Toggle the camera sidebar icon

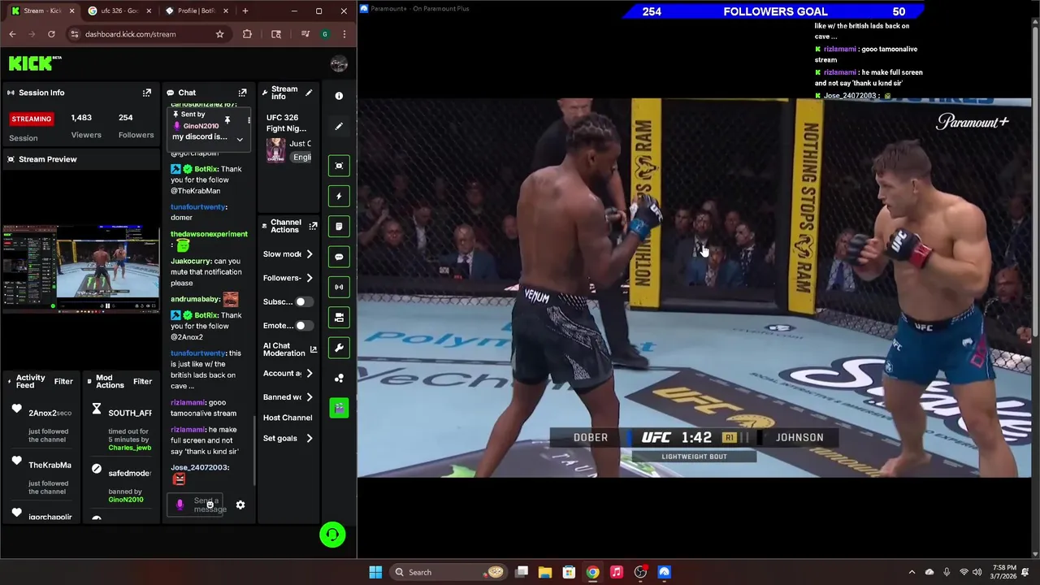[339, 317]
